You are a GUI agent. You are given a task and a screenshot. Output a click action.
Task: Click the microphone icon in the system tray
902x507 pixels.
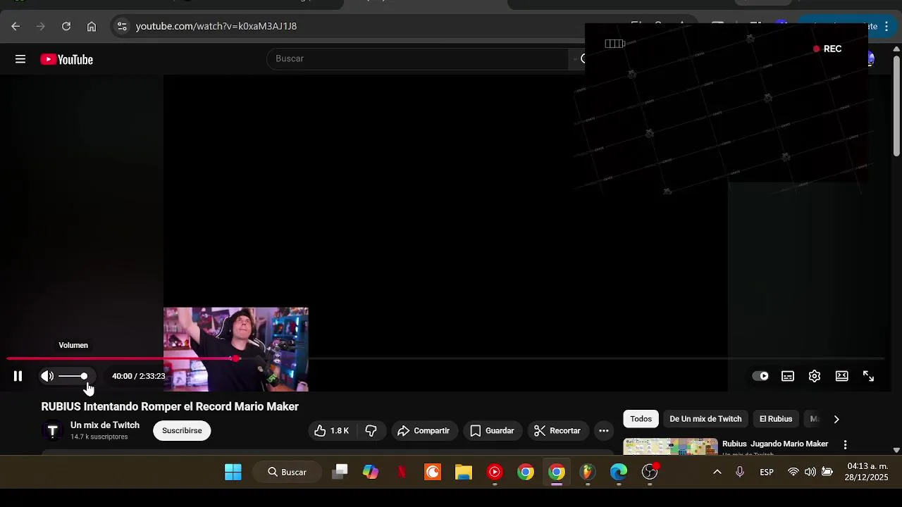click(740, 472)
